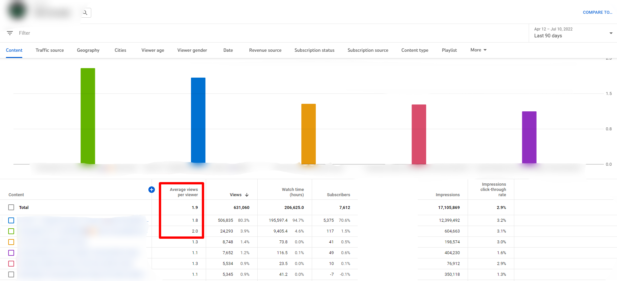Check the pink row checkbox with 5,534 views

(11, 264)
